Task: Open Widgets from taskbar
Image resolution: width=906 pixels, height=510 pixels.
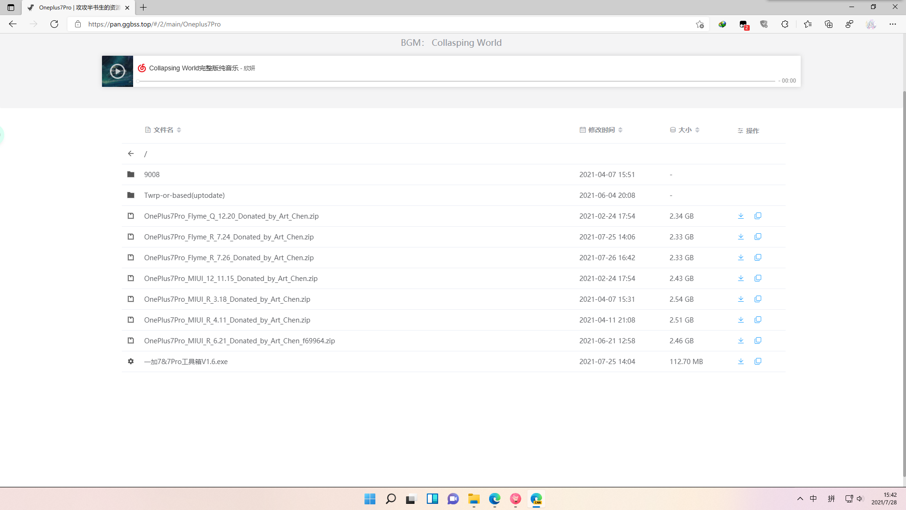Action: point(432,499)
